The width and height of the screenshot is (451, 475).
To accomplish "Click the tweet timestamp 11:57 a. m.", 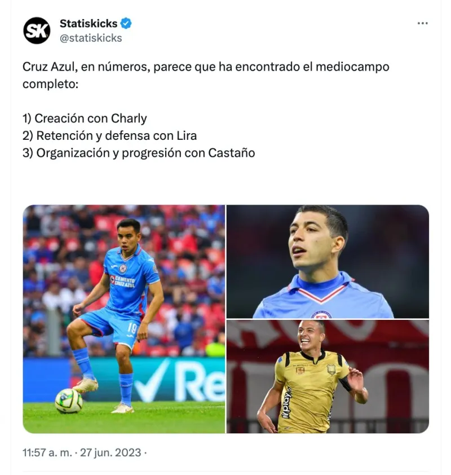I will tap(47, 452).
